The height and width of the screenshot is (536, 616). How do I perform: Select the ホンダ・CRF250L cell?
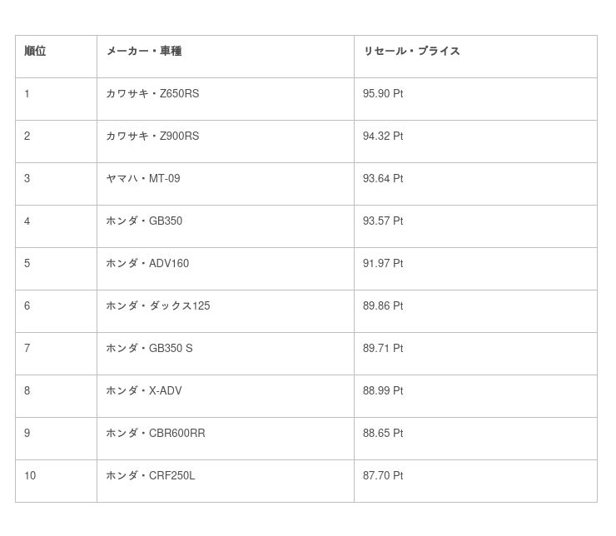point(151,476)
